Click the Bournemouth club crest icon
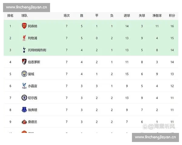The height and width of the screenshot is (145, 182). pos(24,62)
